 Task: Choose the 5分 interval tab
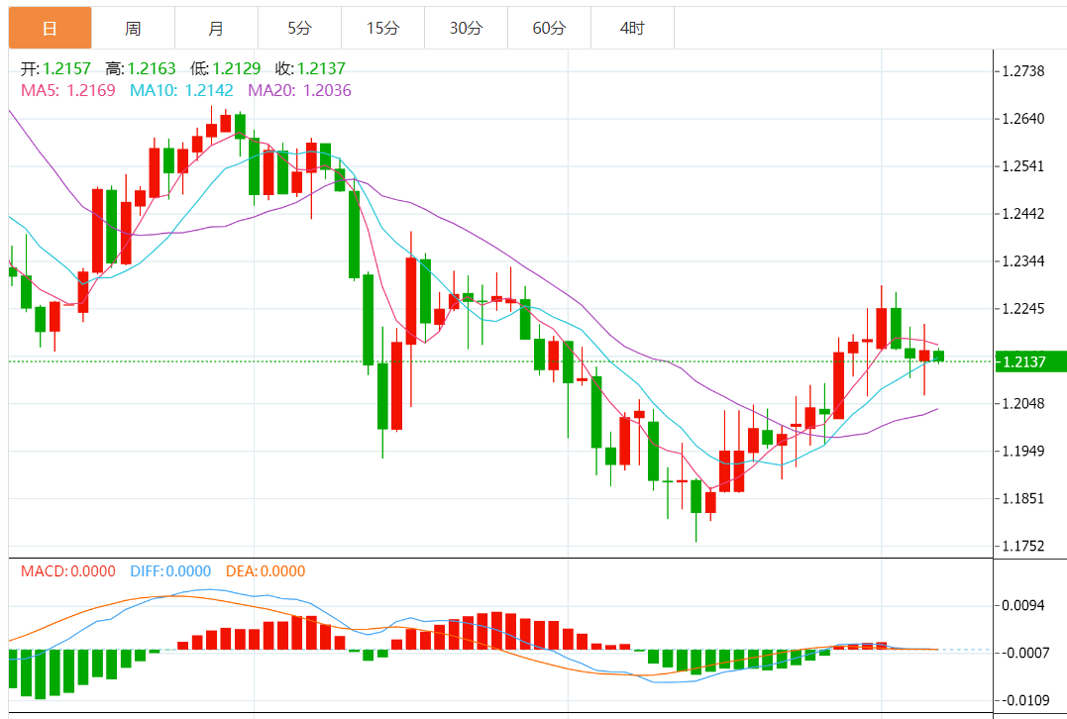point(299,28)
